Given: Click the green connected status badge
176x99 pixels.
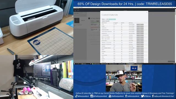Looking at the screenshot, I should click(112, 19).
